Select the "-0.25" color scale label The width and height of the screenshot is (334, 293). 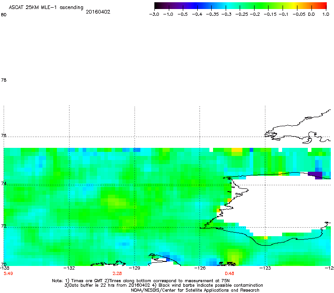click(x=242, y=14)
